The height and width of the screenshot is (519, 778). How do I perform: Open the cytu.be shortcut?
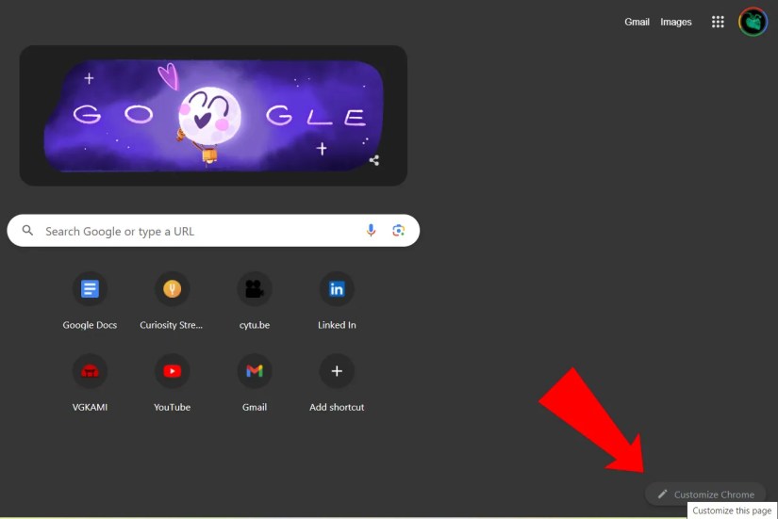(x=254, y=300)
